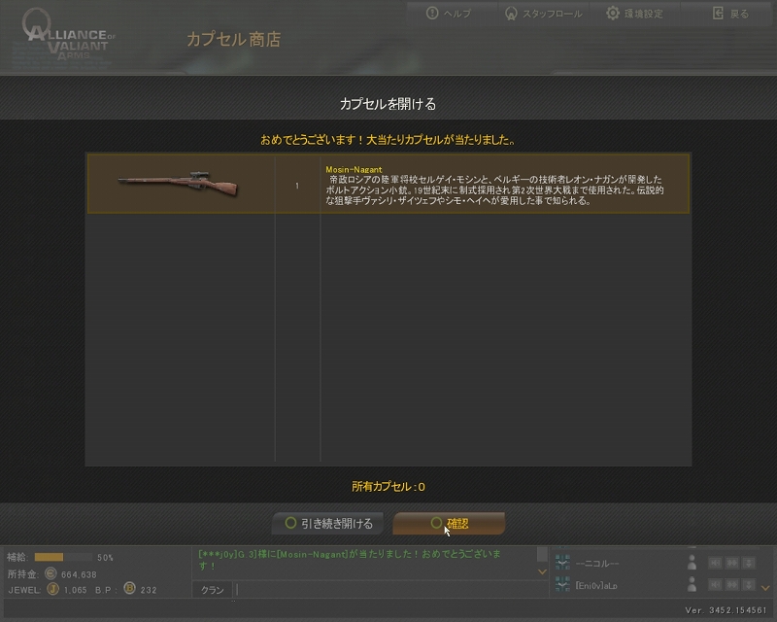
Task: Click the 戻る exit door icon
Action: tap(718, 14)
